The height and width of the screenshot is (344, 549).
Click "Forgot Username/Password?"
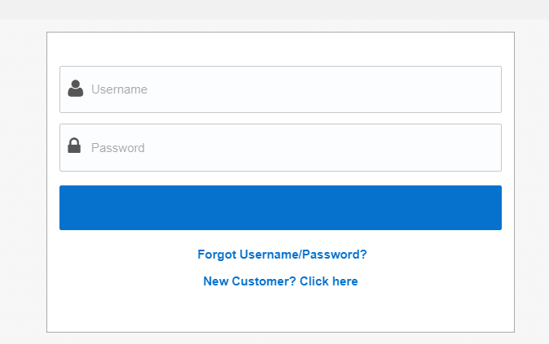[282, 255]
